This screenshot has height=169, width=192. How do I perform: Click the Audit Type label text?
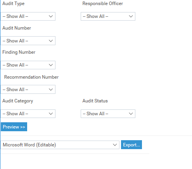point(14,4)
